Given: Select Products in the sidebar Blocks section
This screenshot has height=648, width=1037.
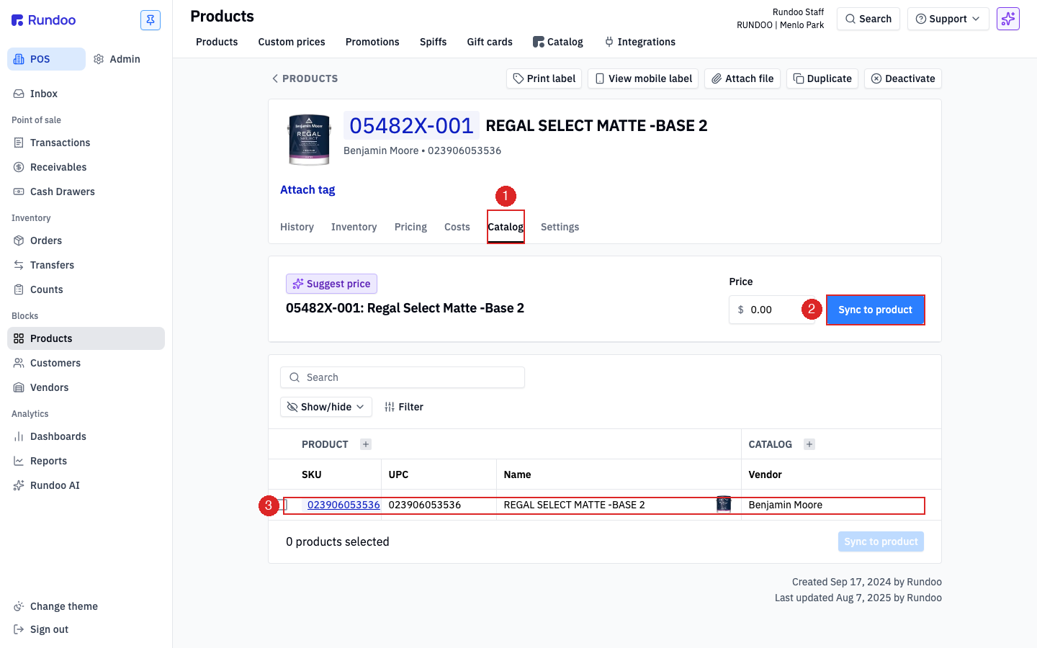Looking at the screenshot, I should coord(86,338).
